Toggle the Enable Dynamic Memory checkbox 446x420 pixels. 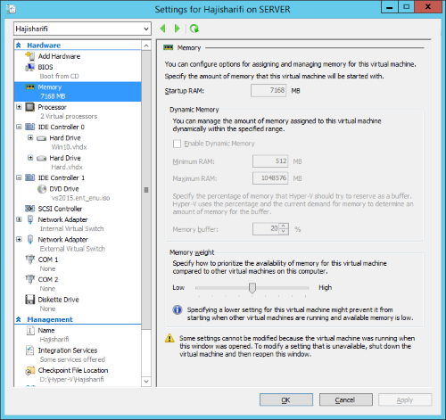tap(177, 144)
